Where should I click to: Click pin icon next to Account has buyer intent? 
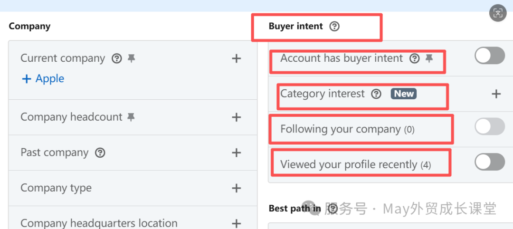pyautogui.click(x=429, y=58)
